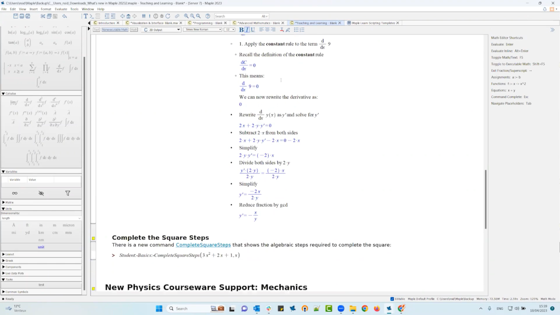This screenshot has width=560, height=315.
Task: Toggle Bold formatting button
Action: 241,29
